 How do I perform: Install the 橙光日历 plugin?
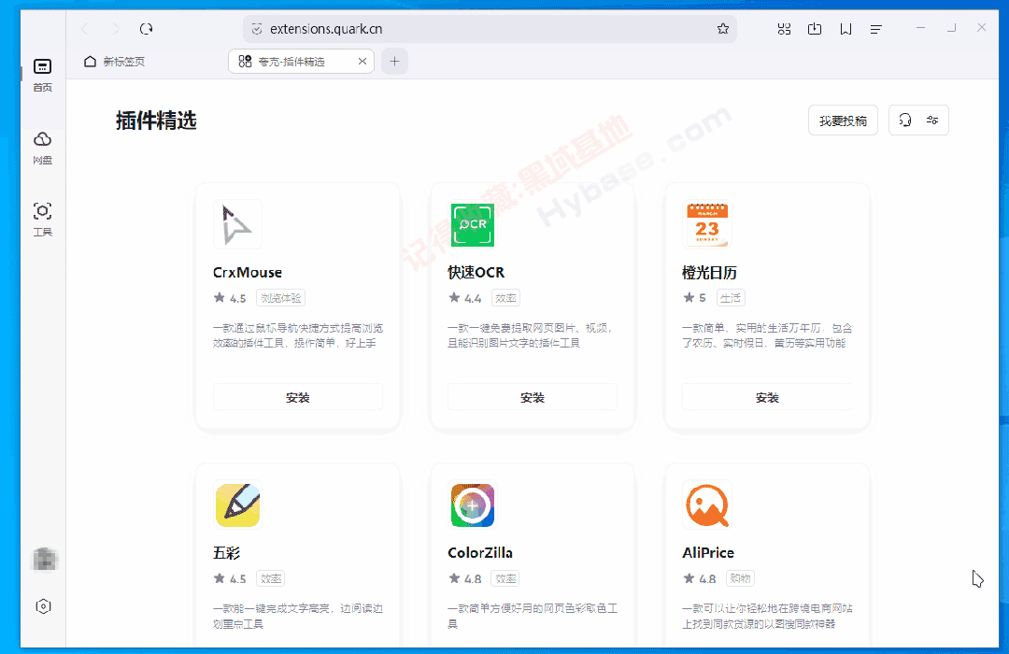click(767, 398)
